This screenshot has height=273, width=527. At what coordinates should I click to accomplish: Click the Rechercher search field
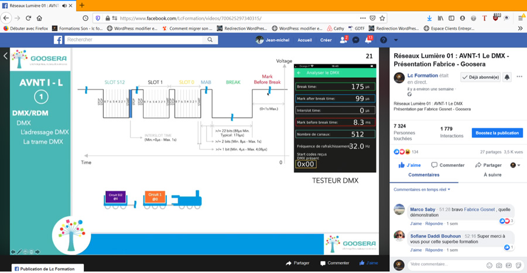point(134,40)
